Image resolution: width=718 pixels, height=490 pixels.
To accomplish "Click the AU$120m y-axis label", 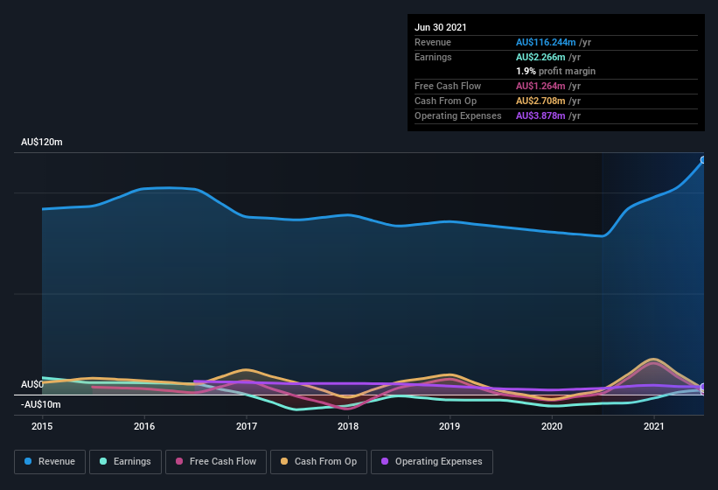I will tap(42, 142).
